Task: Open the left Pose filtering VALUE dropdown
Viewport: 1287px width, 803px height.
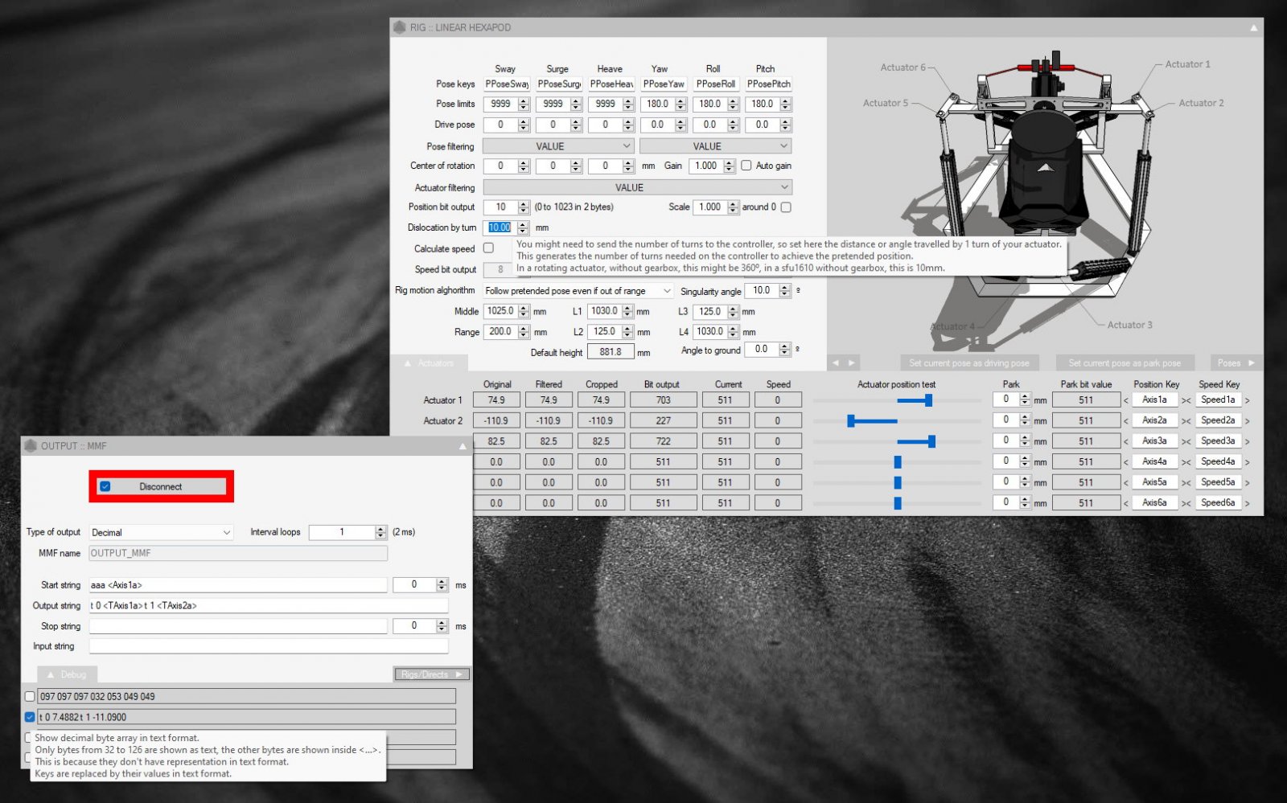Action: 558,146
